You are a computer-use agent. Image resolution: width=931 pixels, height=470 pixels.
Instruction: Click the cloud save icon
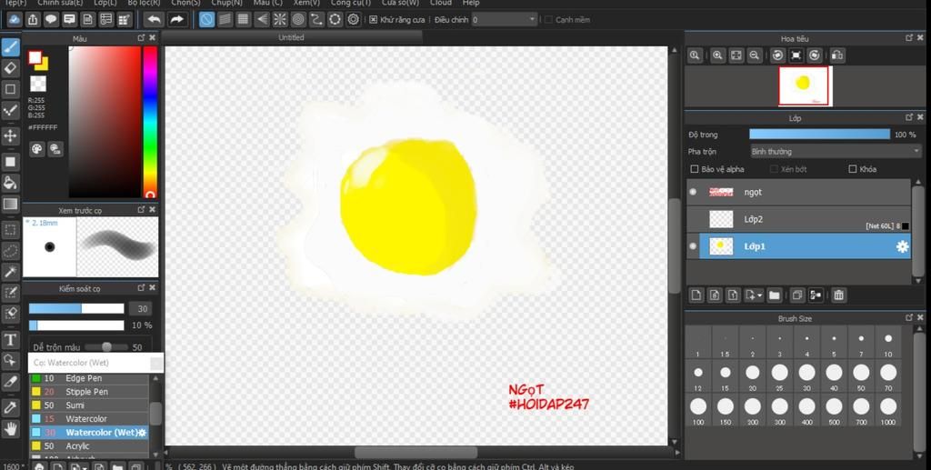[15, 20]
